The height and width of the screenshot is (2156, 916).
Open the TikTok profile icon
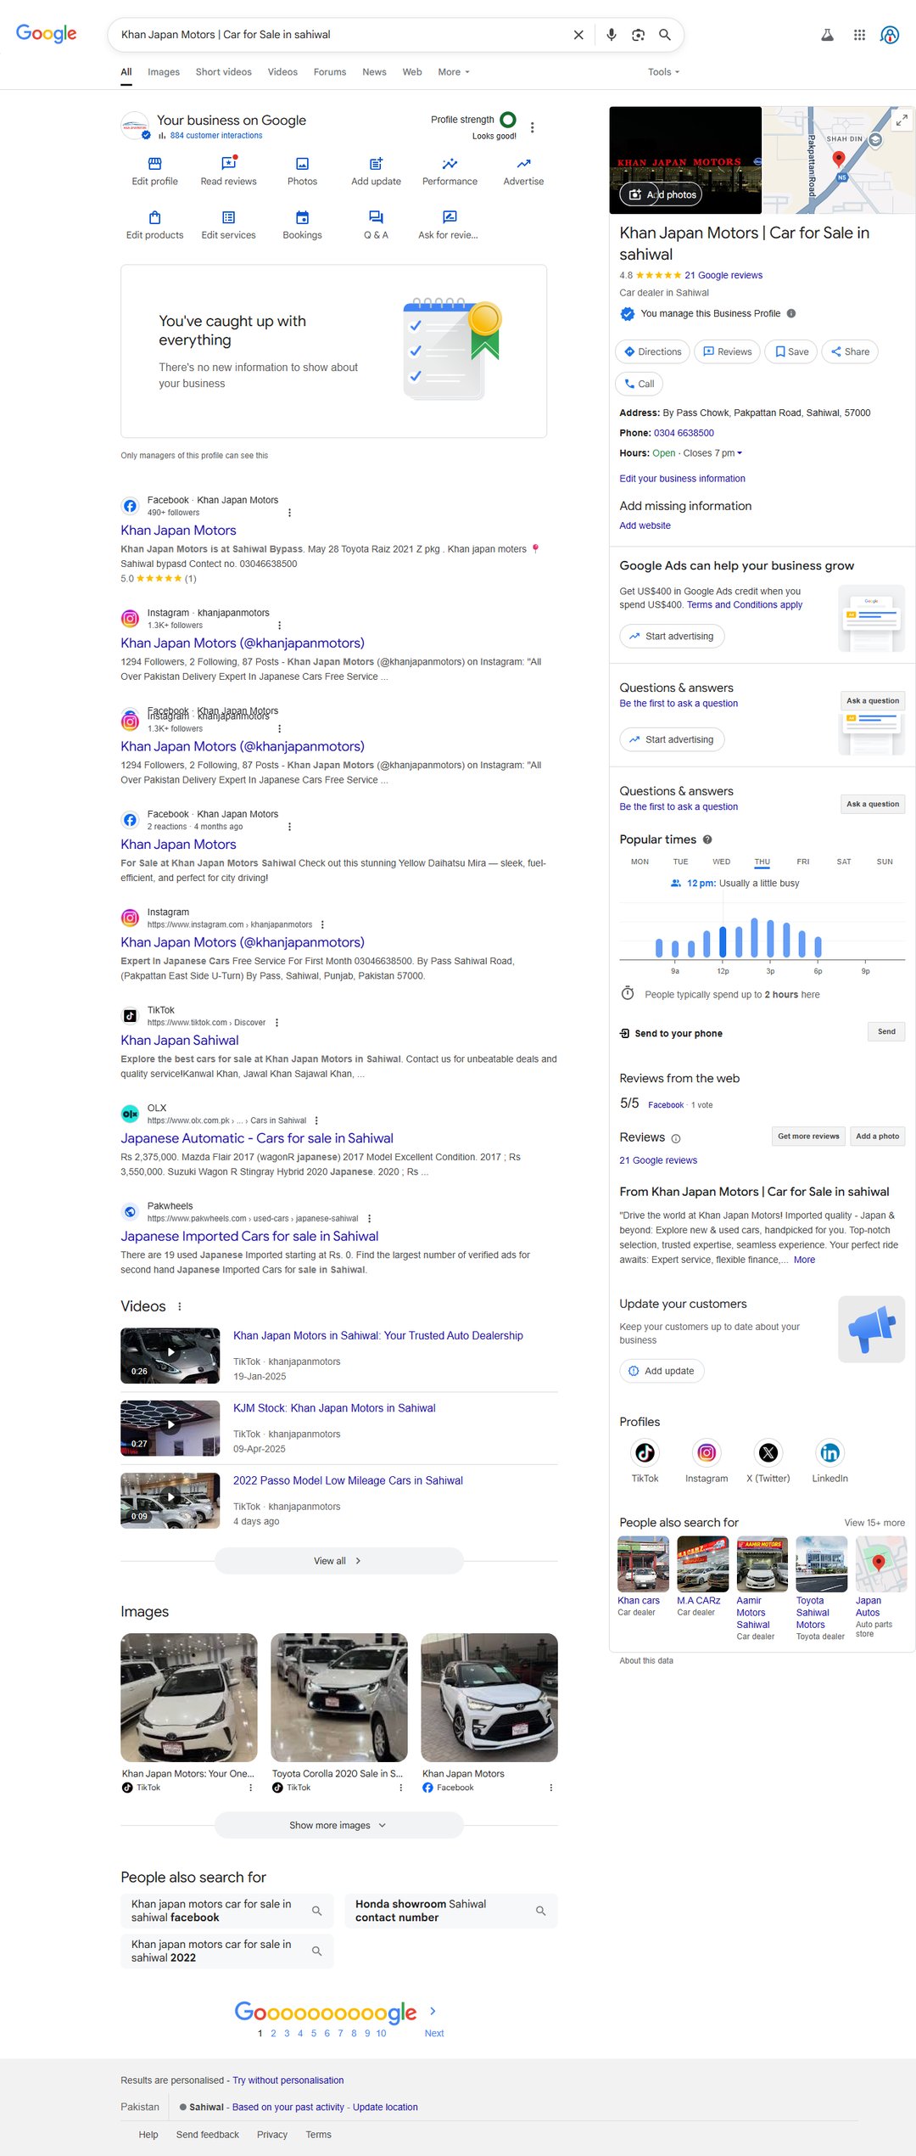click(645, 1453)
